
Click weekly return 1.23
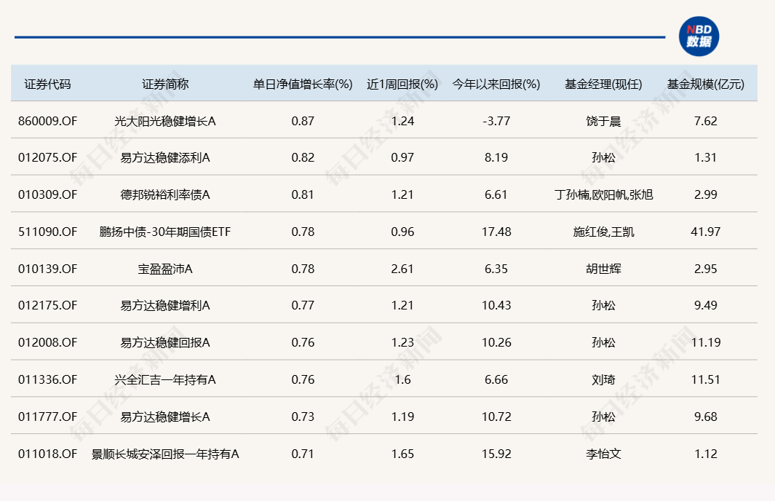pos(402,343)
